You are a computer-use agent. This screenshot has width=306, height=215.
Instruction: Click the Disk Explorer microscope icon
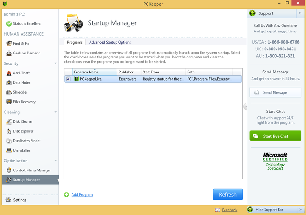(9, 131)
